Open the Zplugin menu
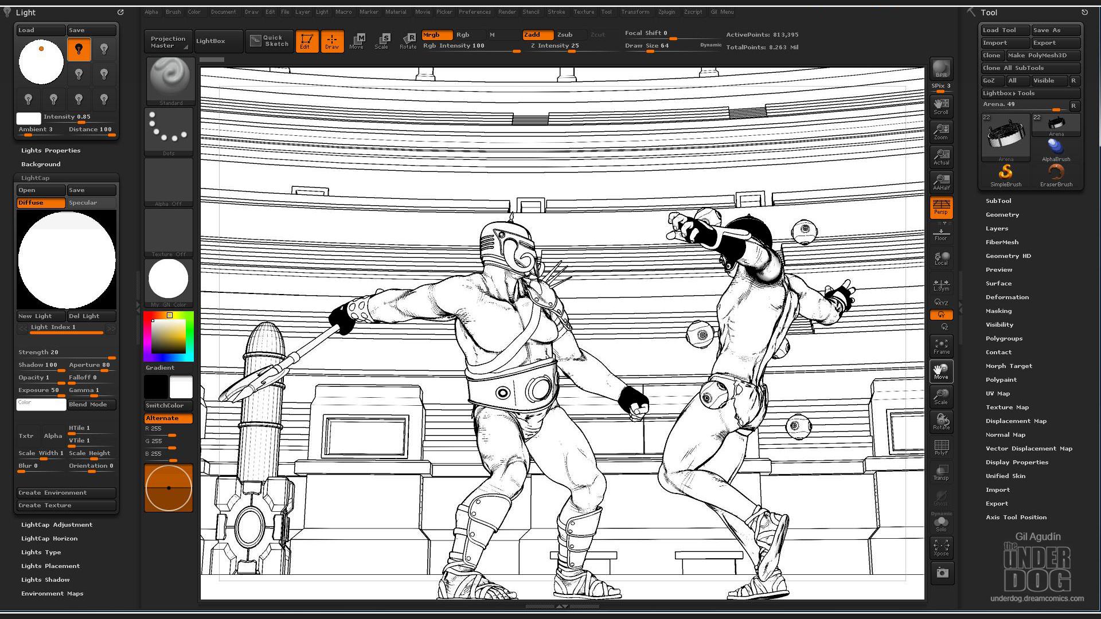Viewport: 1101px width, 619px height. (666, 12)
